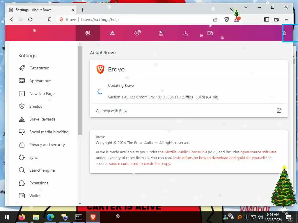Click the sidebar scroll up arrow

(x=80, y=44)
